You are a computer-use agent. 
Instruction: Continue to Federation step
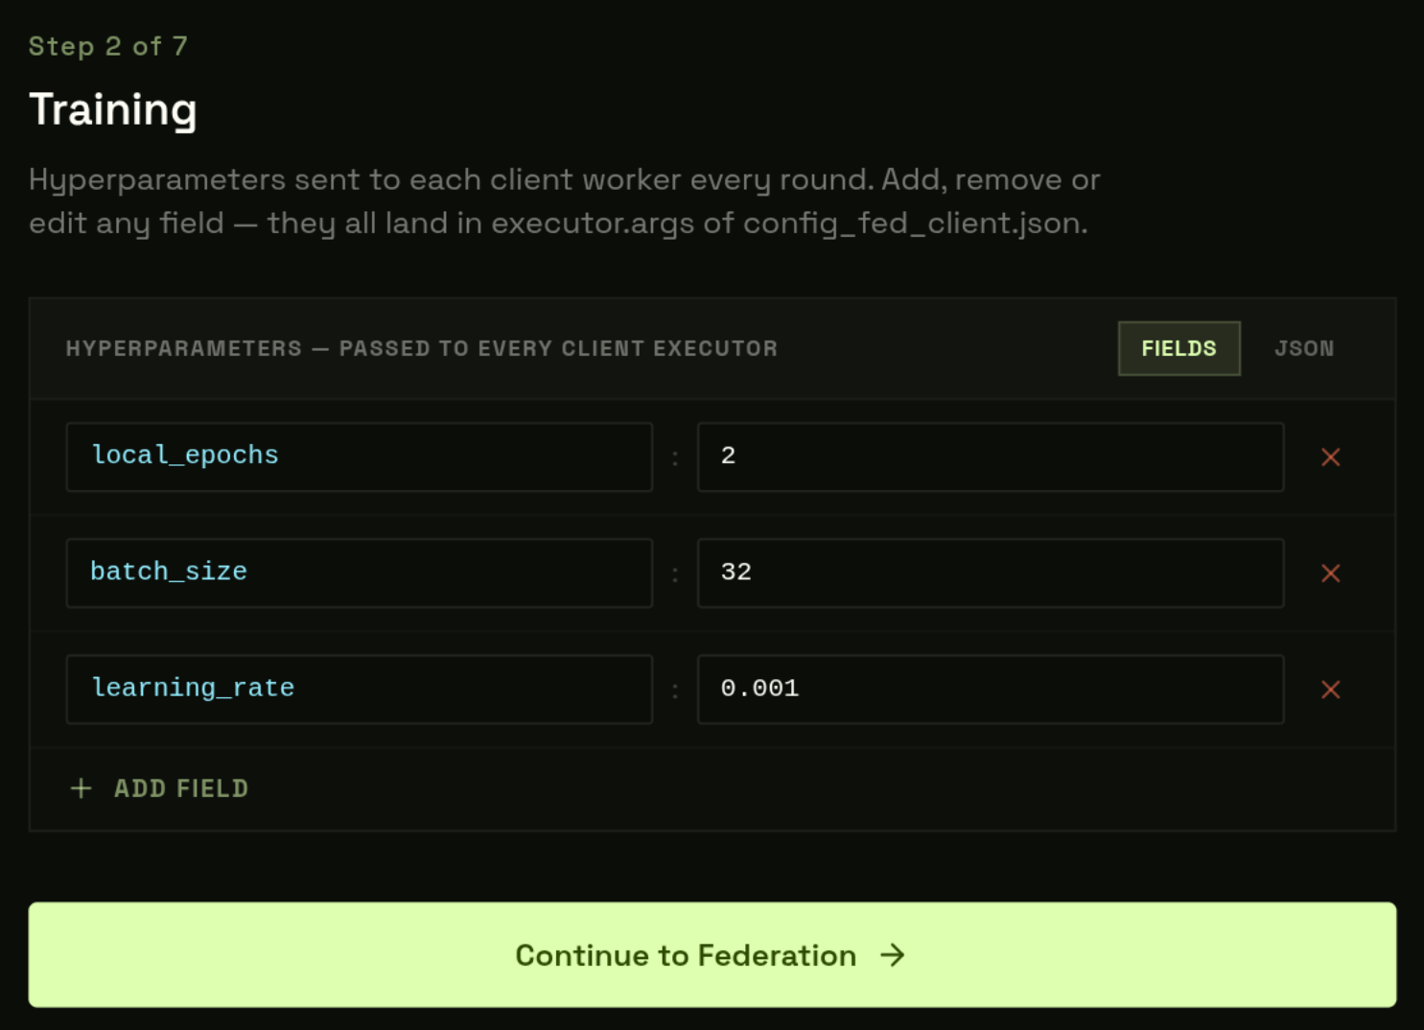click(x=712, y=954)
